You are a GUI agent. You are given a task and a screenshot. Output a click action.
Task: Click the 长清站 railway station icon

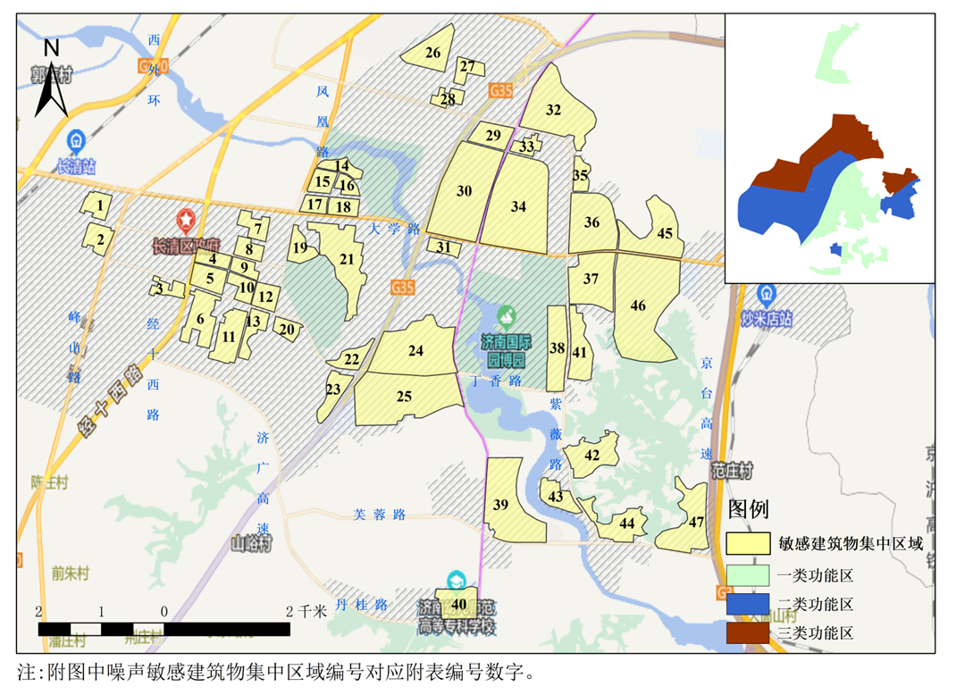pos(77,142)
